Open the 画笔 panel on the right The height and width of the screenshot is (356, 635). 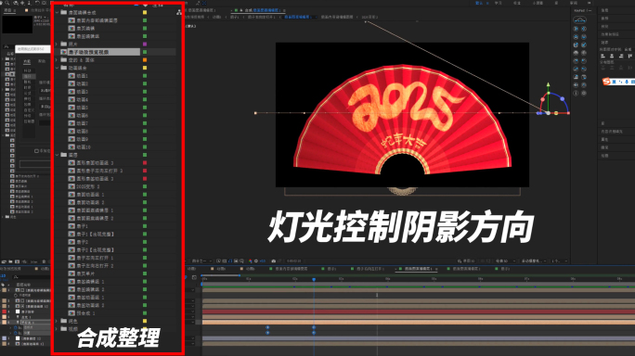point(604,147)
